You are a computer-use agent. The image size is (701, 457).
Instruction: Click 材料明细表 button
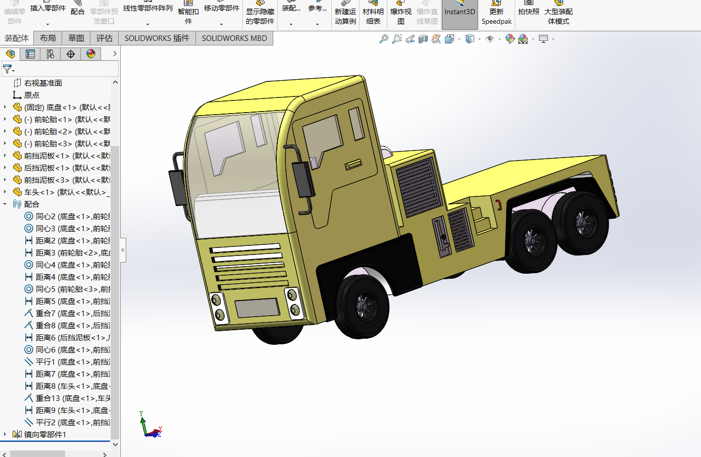(x=373, y=14)
